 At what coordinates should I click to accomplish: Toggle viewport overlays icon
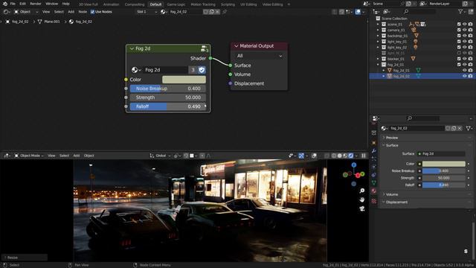314,156
